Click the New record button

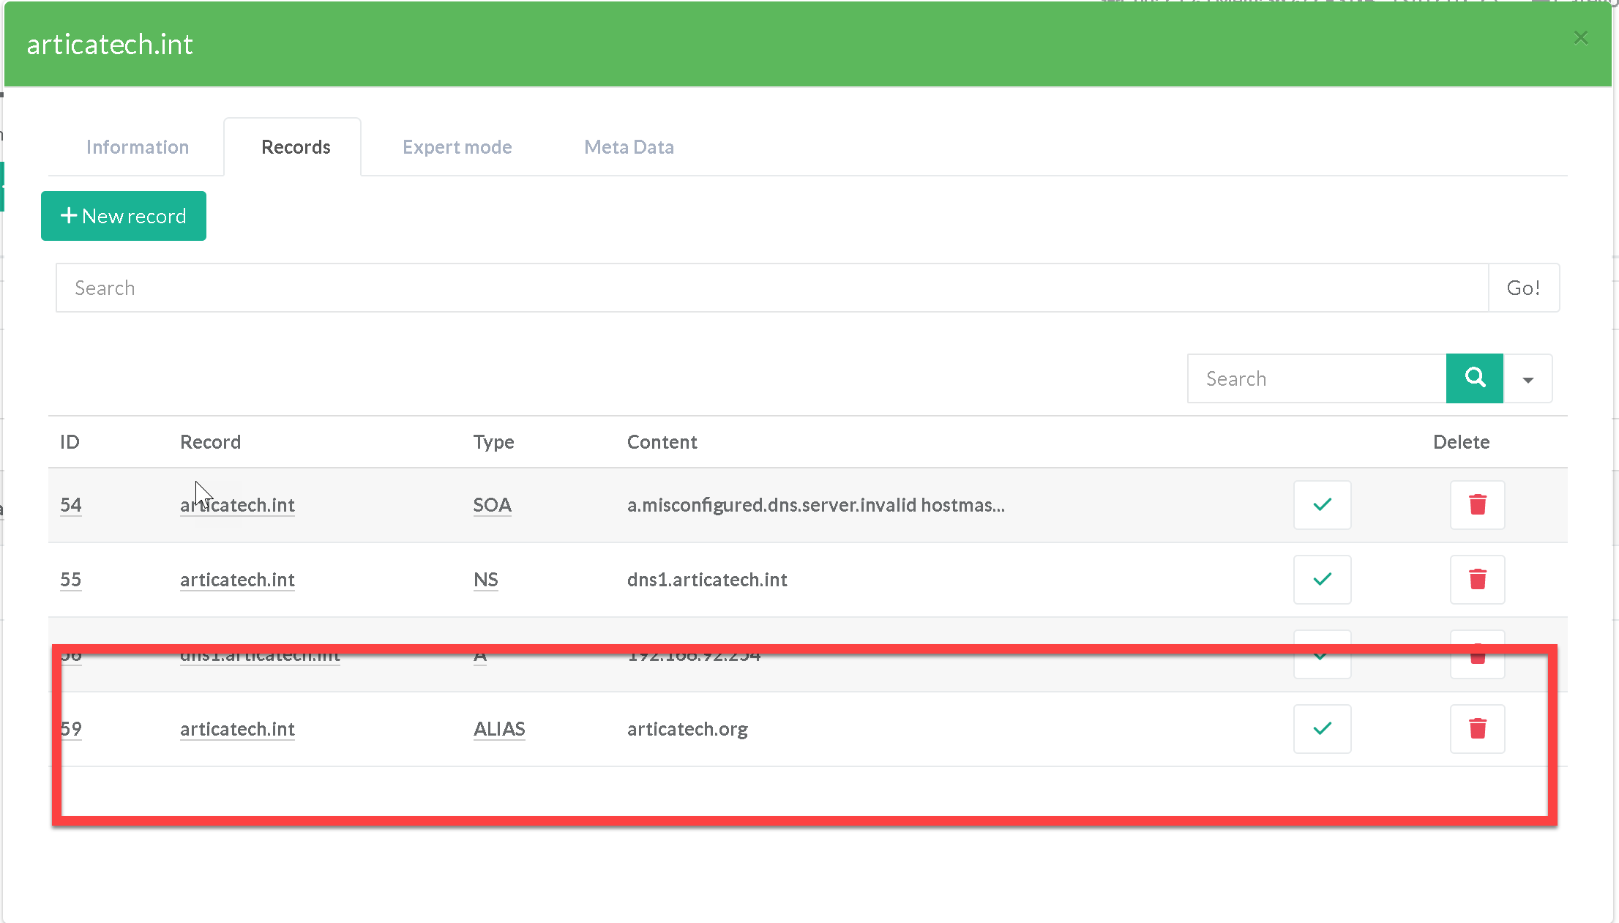point(123,216)
